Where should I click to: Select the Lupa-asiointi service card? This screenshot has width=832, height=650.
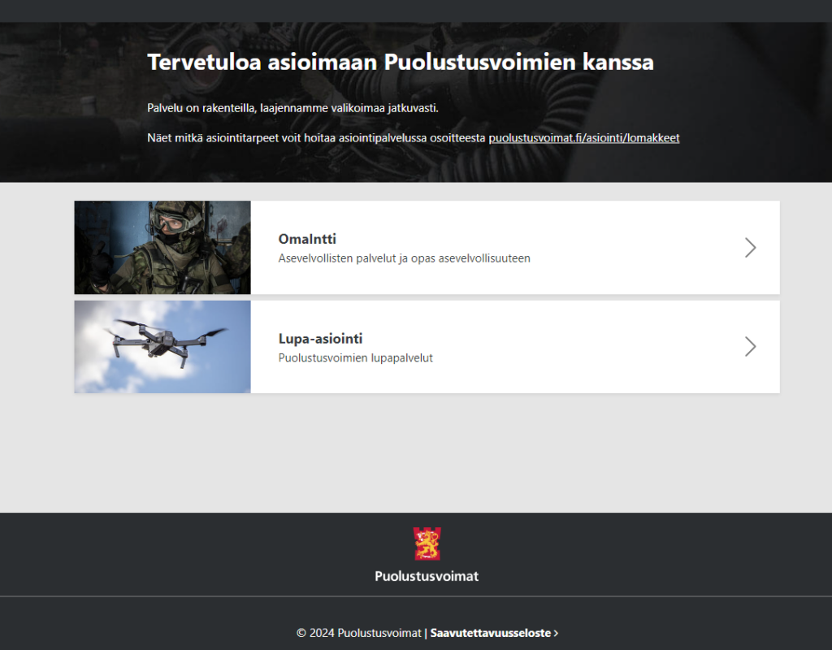pyautogui.click(x=487, y=346)
